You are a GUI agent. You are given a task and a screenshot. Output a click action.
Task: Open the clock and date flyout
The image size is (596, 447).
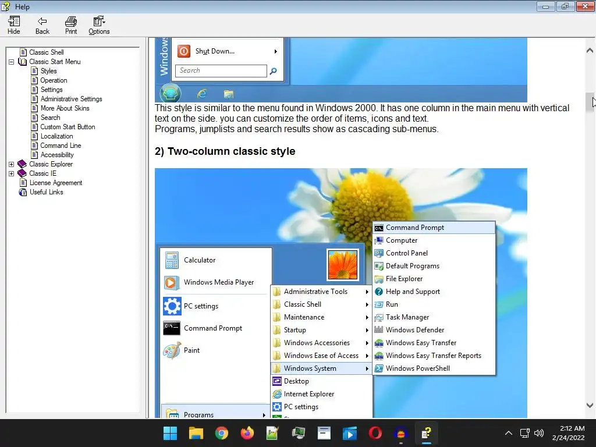click(569, 433)
